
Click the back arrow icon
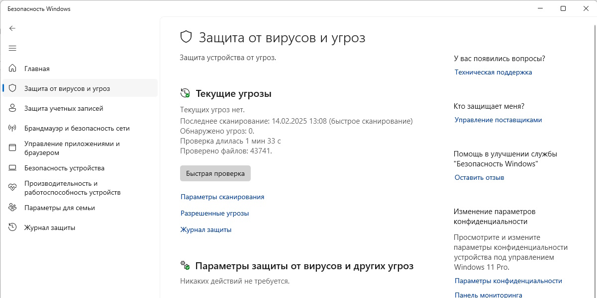pyautogui.click(x=12, y=28)
